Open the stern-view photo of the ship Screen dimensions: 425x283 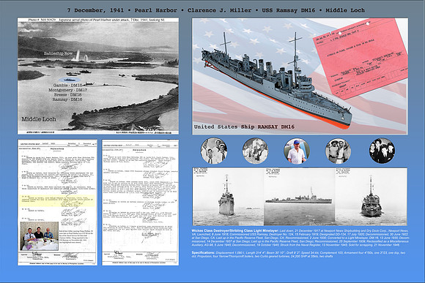pos(371,197)
